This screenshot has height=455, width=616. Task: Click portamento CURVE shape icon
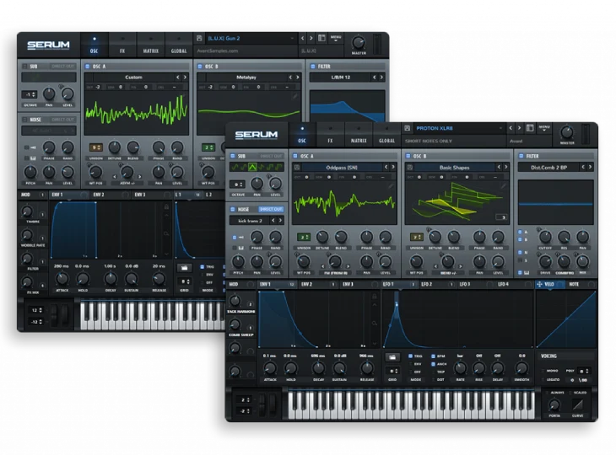(577, 404)
